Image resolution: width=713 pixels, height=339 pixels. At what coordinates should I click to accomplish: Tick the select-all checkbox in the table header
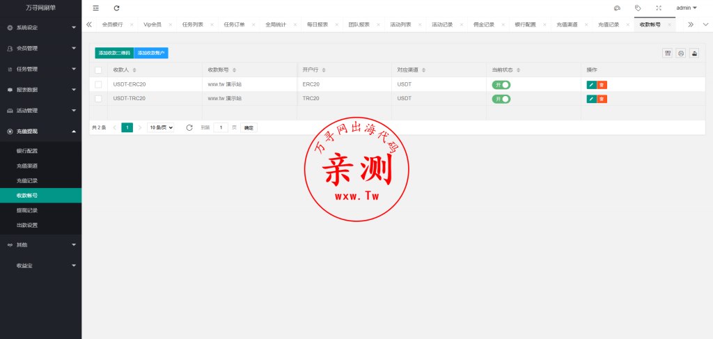pyautogui.click(x=98, y=70)
